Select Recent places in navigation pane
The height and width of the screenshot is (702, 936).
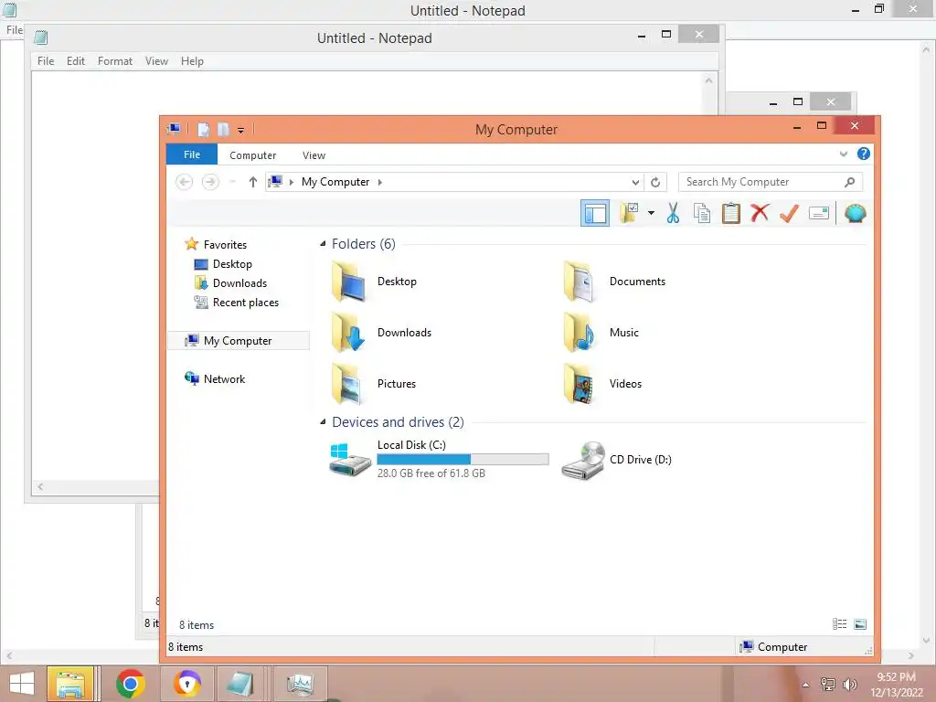[245, 303]
